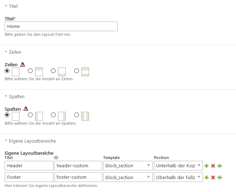This screenshot has height=192, width=236.
Task: Add a row after the Footer layout area
Action: [207, 177]
